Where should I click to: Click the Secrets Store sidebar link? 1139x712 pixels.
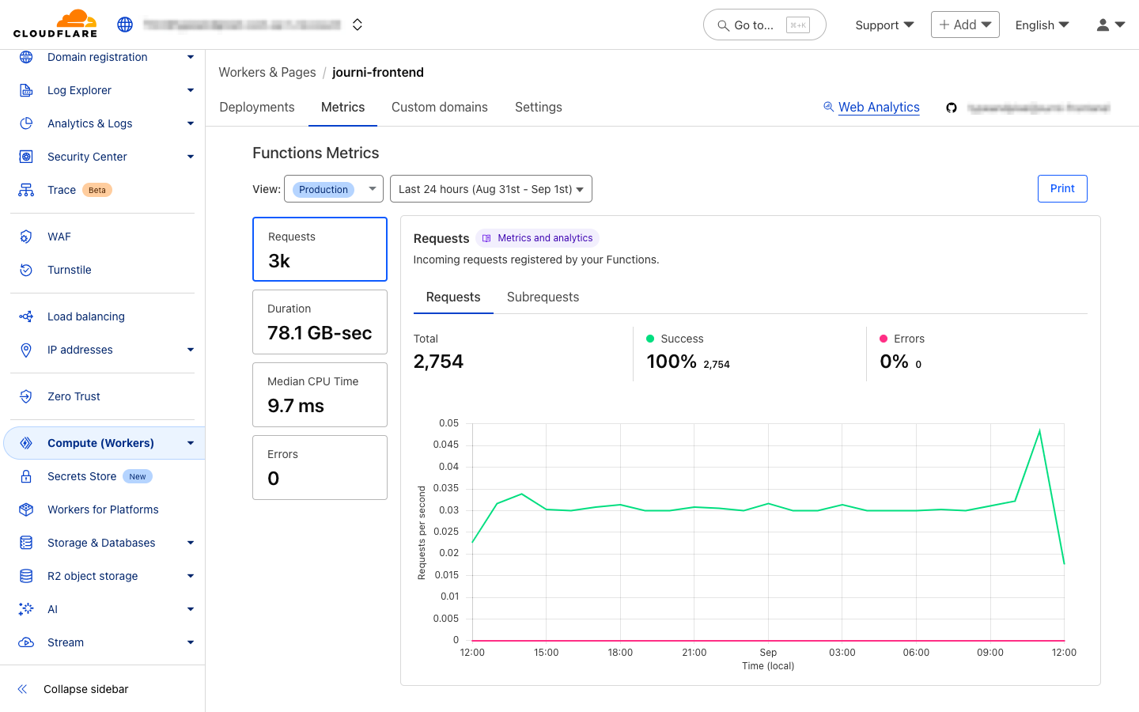tap(82, 476)
